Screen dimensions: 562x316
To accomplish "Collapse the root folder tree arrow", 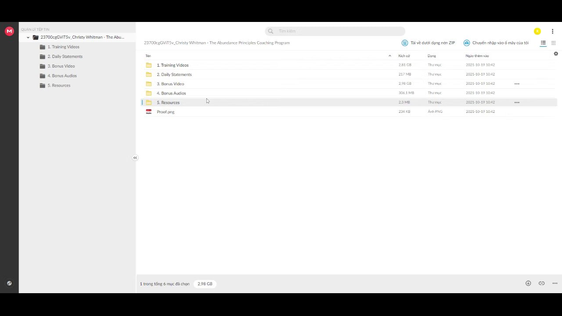I will click(x=28, y=37).
